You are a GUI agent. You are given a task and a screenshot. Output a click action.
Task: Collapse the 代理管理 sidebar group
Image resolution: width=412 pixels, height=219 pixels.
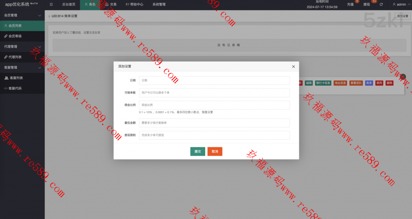click(x=40, y=47)
